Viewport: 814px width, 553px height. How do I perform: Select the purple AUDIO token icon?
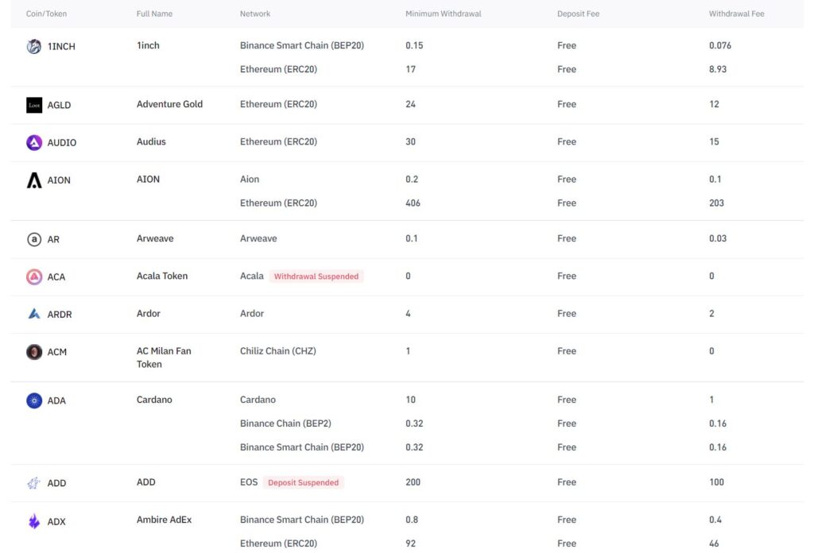[x=33, y=142]
